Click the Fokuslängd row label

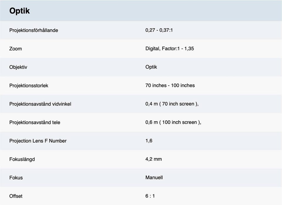pyautogui.click(x=22, y=159)
